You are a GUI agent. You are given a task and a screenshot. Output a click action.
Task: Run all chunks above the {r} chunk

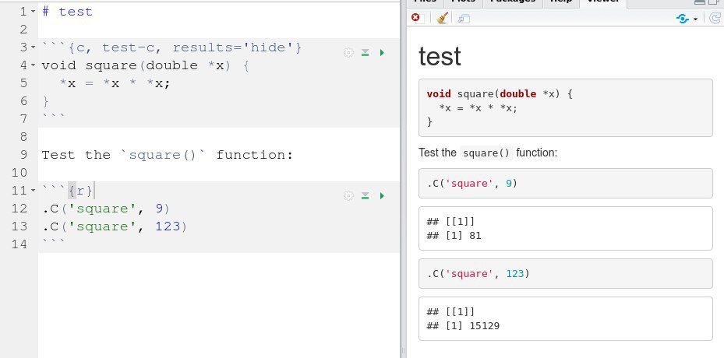click(x=366, y=196)
